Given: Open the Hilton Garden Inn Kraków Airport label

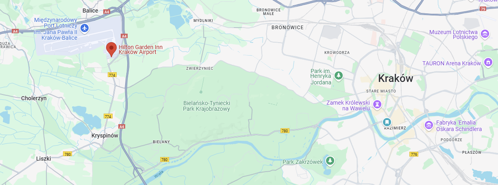Looking at the screenshot, I should pyautogui.click(x=141, y=50).
